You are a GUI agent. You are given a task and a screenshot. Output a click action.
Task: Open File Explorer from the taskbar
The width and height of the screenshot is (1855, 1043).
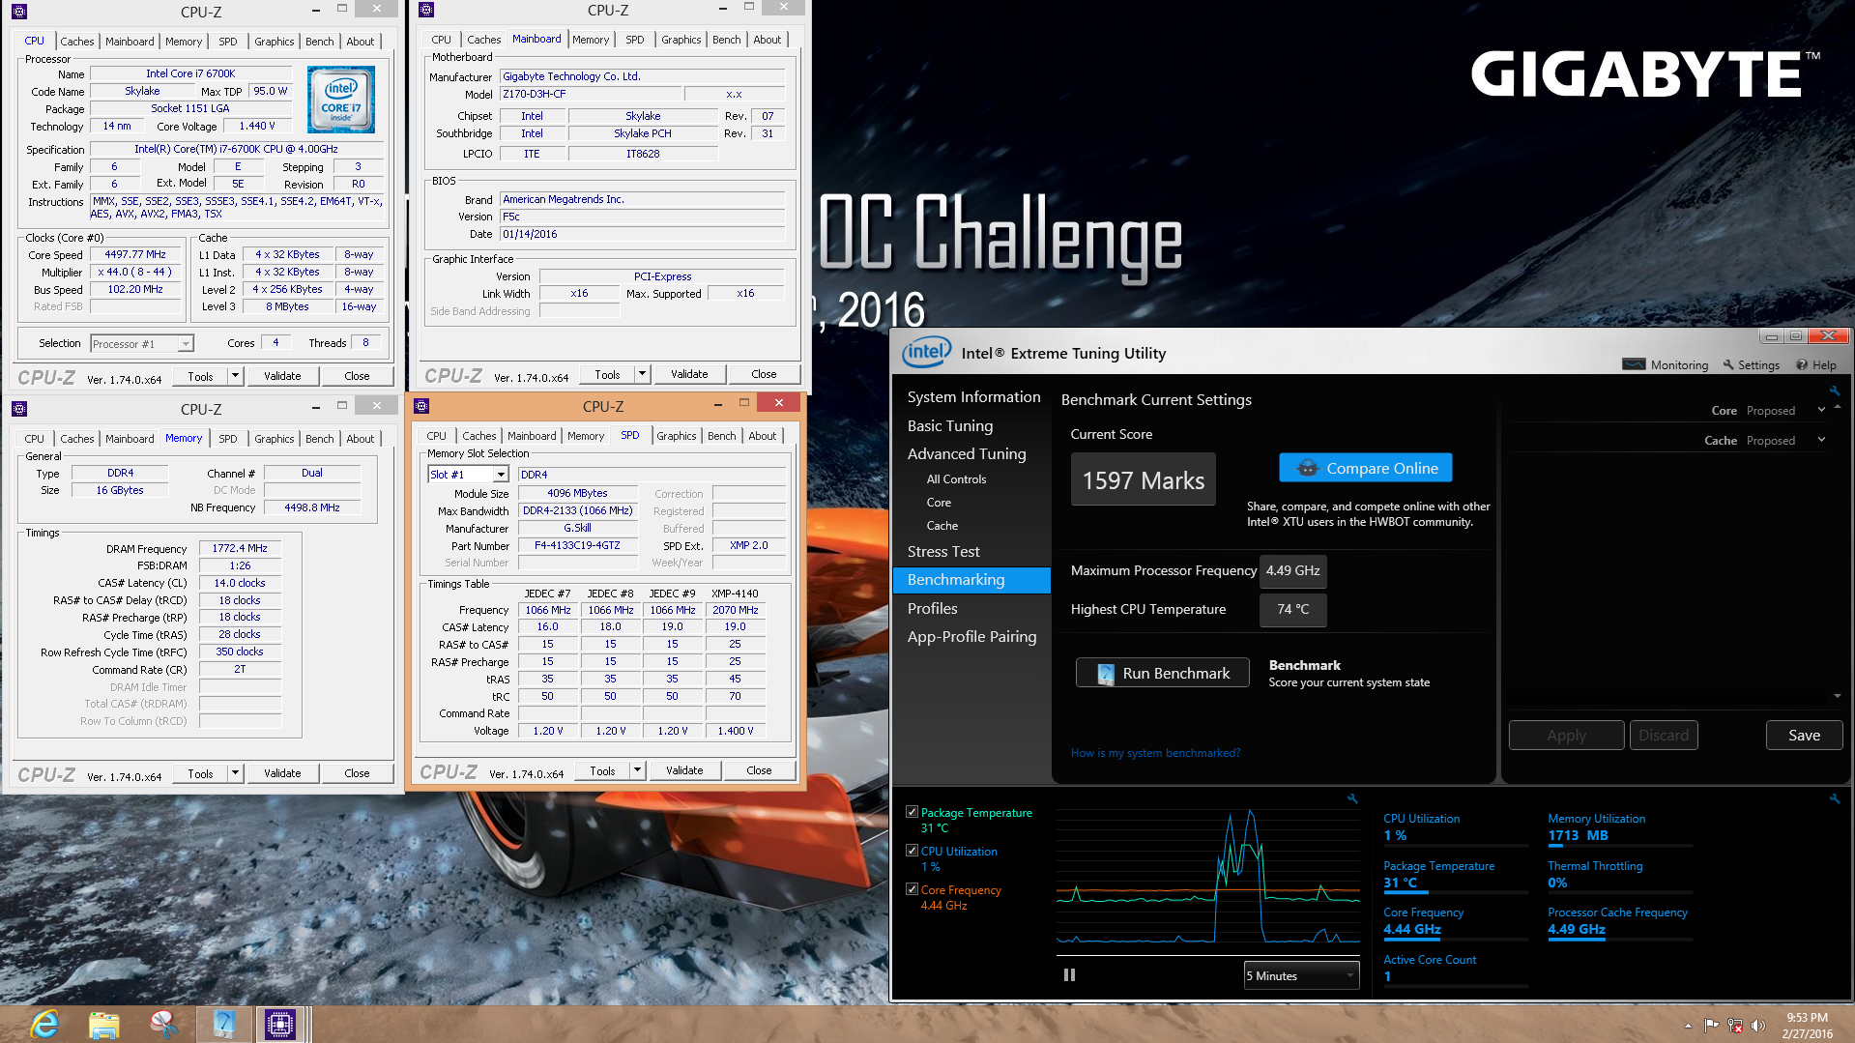point(103,1024)
